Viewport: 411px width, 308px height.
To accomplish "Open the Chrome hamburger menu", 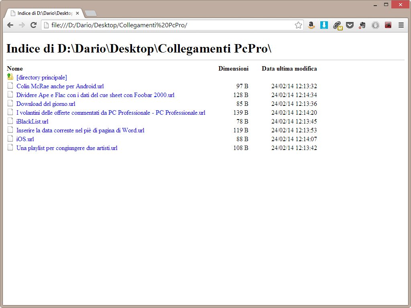I will 401,25.
